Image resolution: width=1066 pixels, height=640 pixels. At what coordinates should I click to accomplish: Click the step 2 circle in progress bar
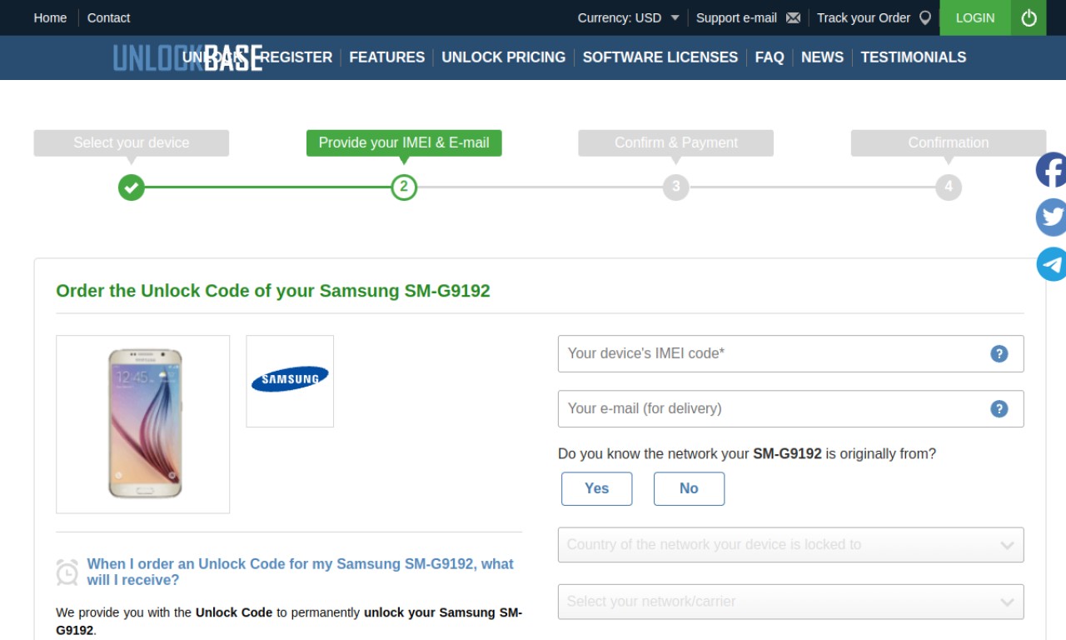coord(404,187)
